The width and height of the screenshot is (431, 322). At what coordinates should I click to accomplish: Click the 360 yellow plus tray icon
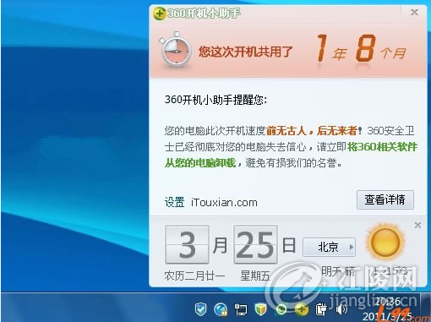pos(302,309)
